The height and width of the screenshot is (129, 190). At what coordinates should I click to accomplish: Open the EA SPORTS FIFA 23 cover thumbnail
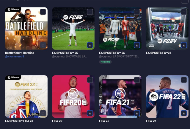26,97
